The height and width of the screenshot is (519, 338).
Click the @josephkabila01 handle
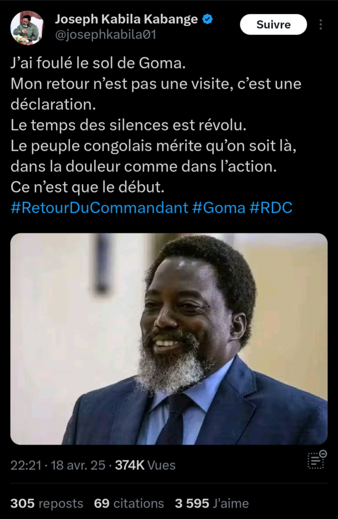coord(105,35)
